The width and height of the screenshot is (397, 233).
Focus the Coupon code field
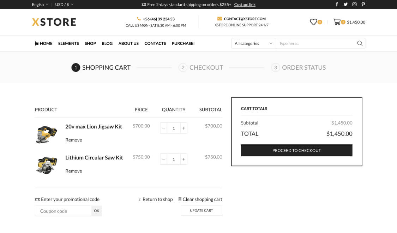click(x=63, y=211)
